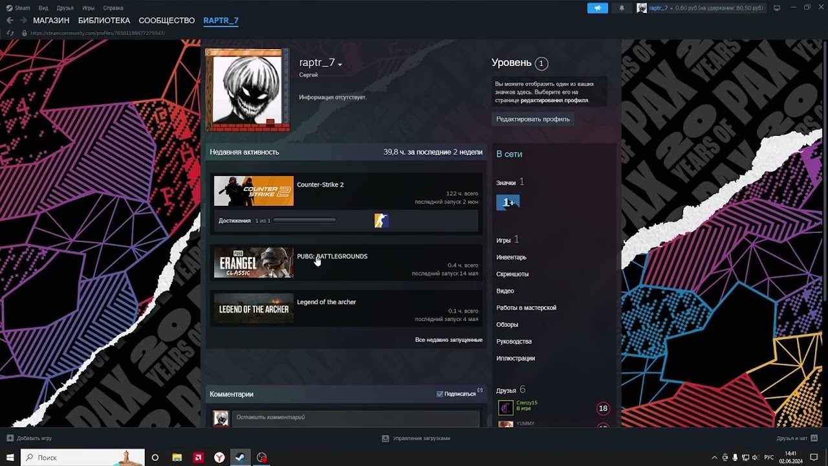This screenshot has height=466, width=828.
Task: Open the Legend of the archer title
Action: [326, 302]
